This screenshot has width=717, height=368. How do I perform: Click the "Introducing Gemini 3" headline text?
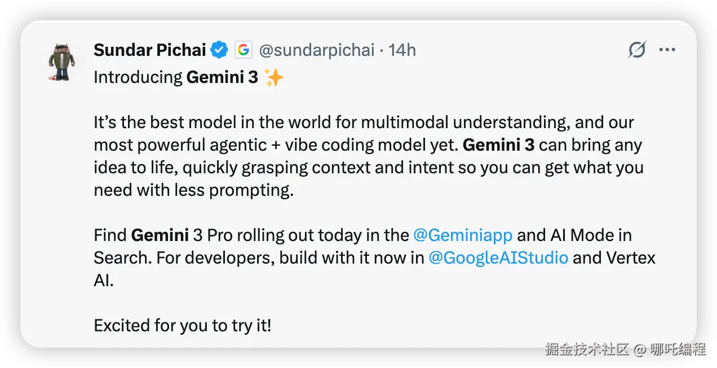point(176,77)
